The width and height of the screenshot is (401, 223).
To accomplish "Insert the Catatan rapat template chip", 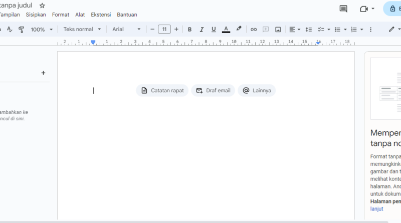I will click(x=162, y=90).
